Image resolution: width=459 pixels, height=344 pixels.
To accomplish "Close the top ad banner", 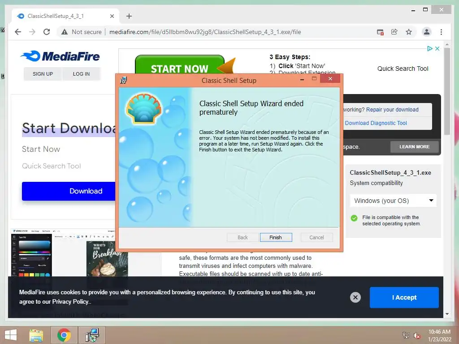I will pos(437,48).
